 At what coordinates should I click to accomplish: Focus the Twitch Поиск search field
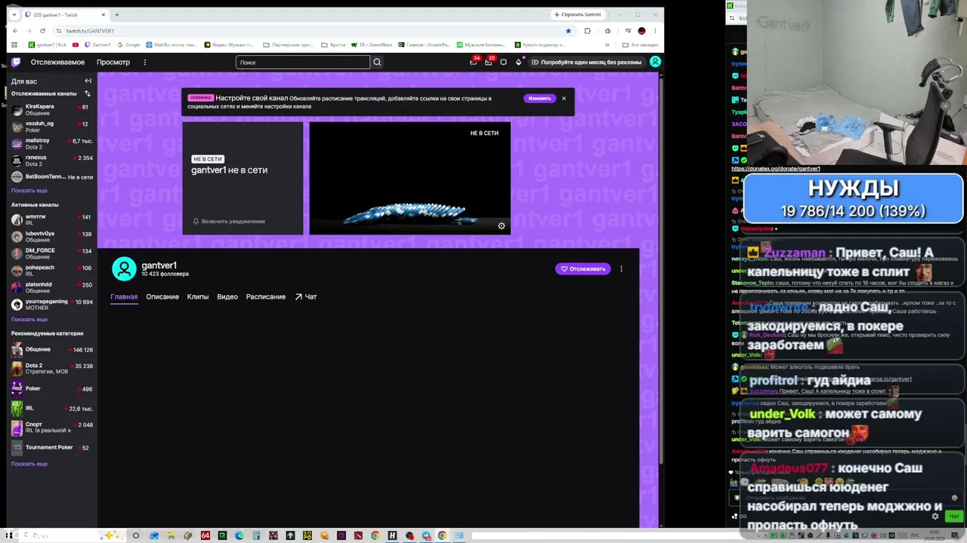click(x=302, y=62)
